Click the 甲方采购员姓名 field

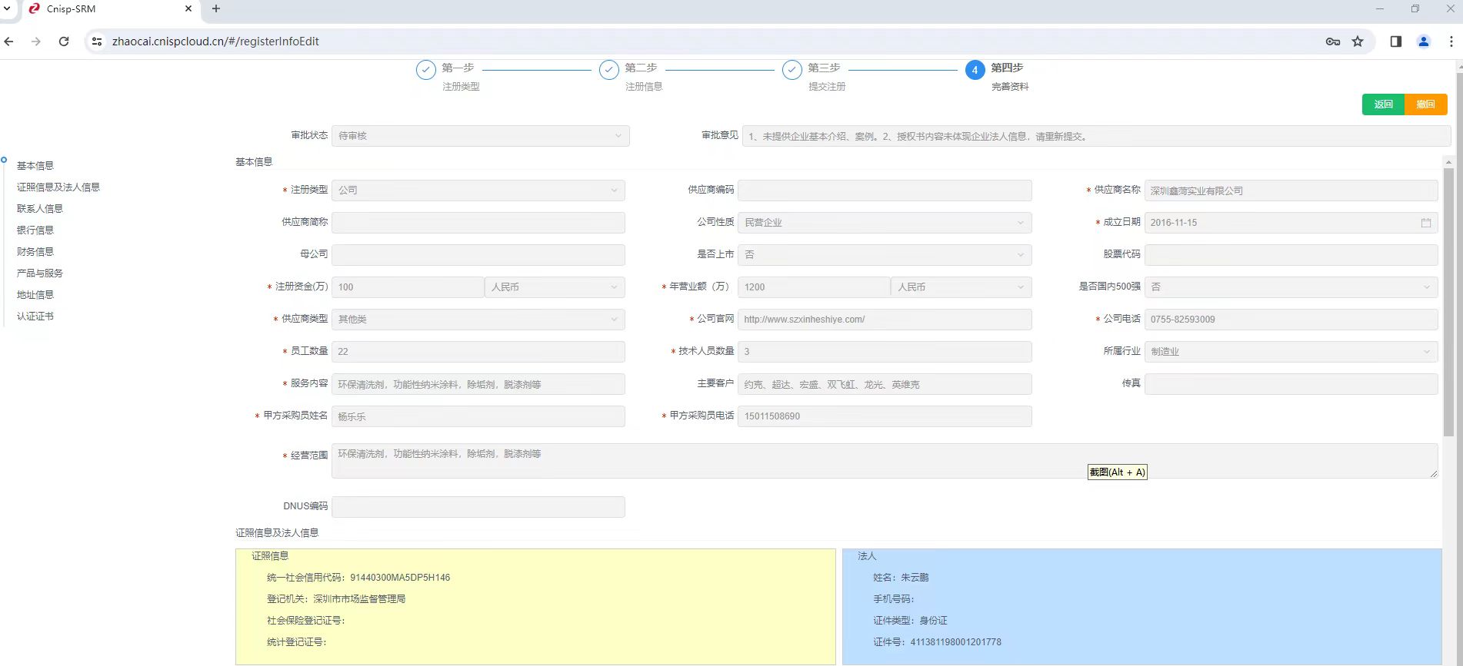(x=478, y=416)
